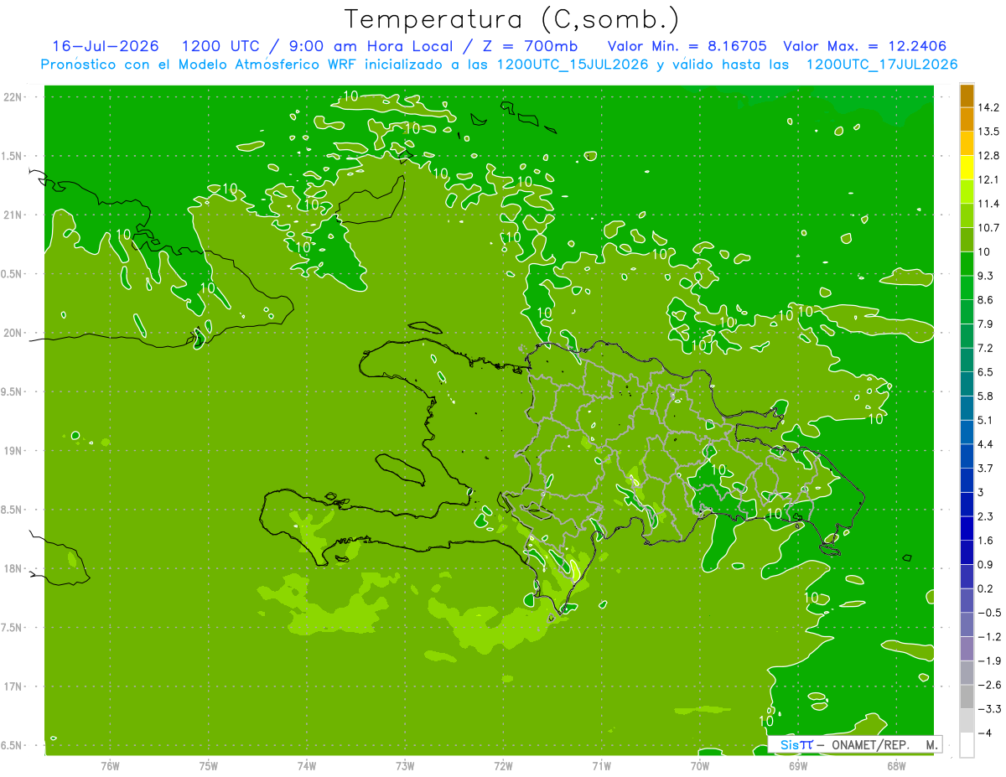
Task: Click the color scale value 5.1
Action: [986, 420]
